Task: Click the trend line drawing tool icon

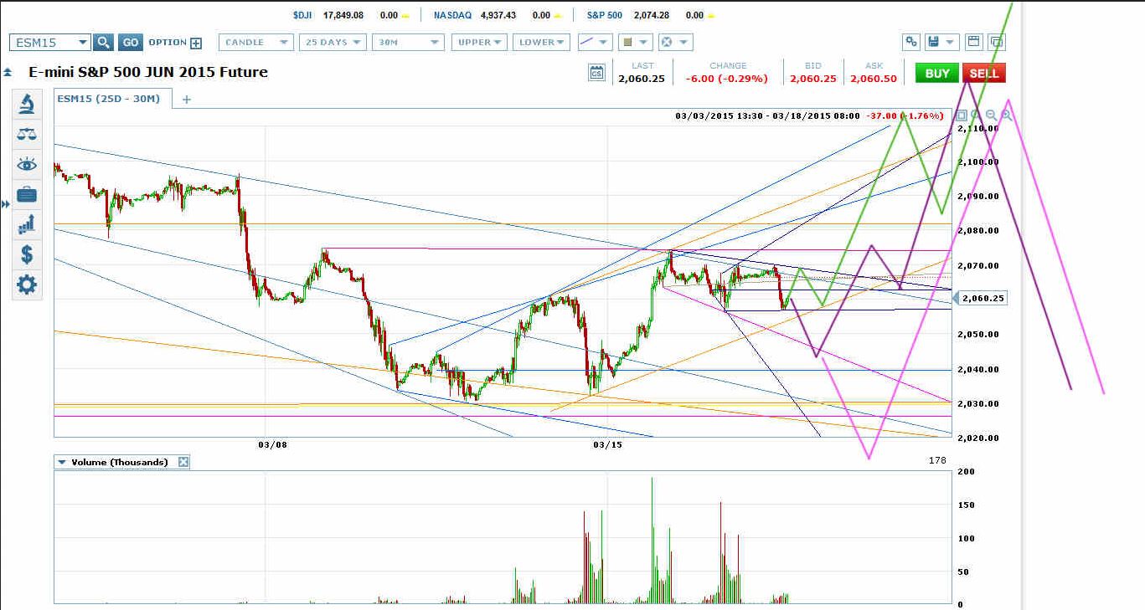Action: (588, 42)
